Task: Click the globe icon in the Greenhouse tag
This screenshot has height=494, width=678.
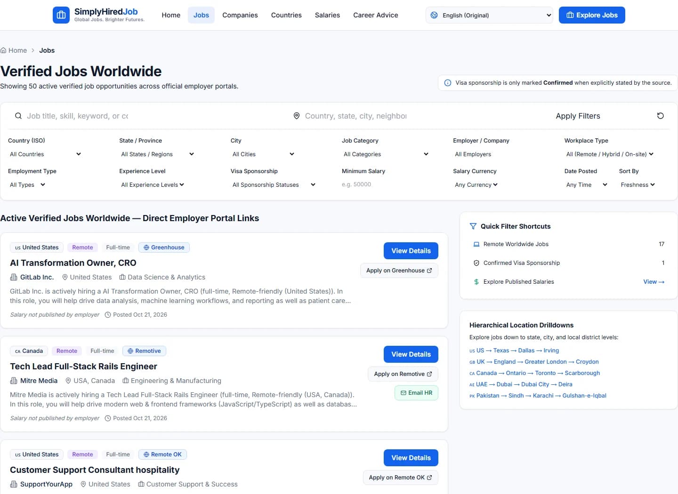Action: [146, 247]
